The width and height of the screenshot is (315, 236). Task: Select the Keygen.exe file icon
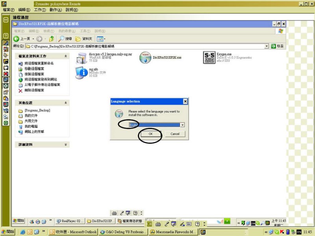209,58
